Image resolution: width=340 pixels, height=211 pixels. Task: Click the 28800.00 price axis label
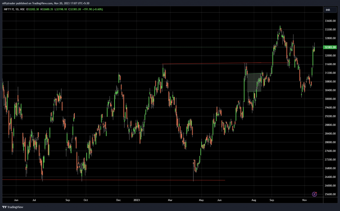pyautogui.click(x=330, y=125)
